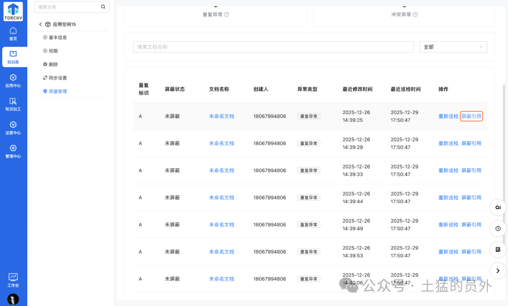Focus the 搜索分类 search field
Image resolution: width=508 pixels, height=306 pixels.
click(72, 7)
